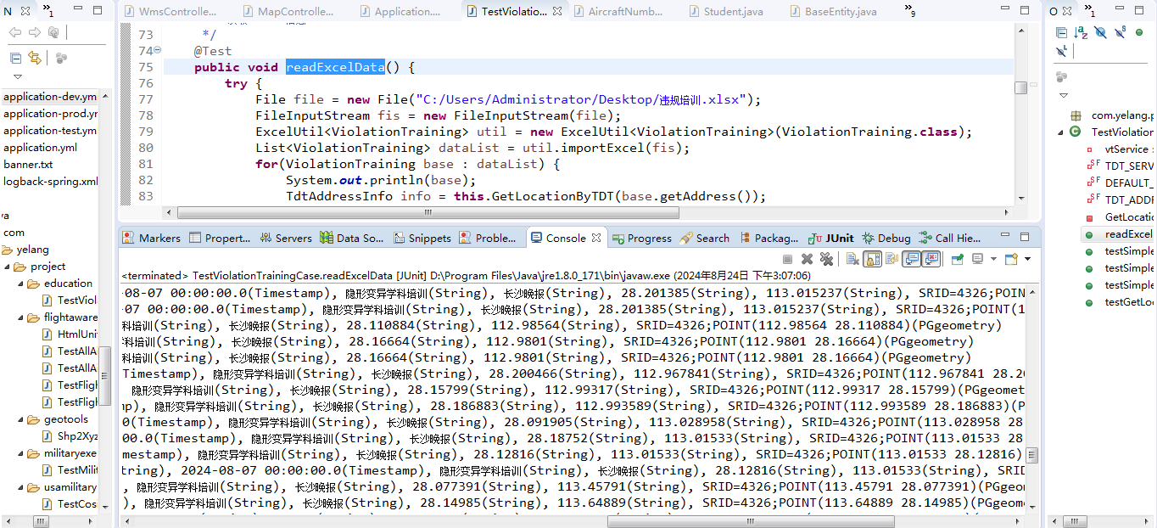This screenshot has height=528, width=1157.
Task: Maximize the Console panel
Action: [1025, 237]
